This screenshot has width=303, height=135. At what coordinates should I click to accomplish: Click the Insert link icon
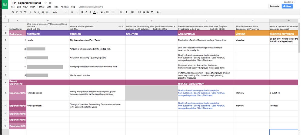tap(139, 12)
